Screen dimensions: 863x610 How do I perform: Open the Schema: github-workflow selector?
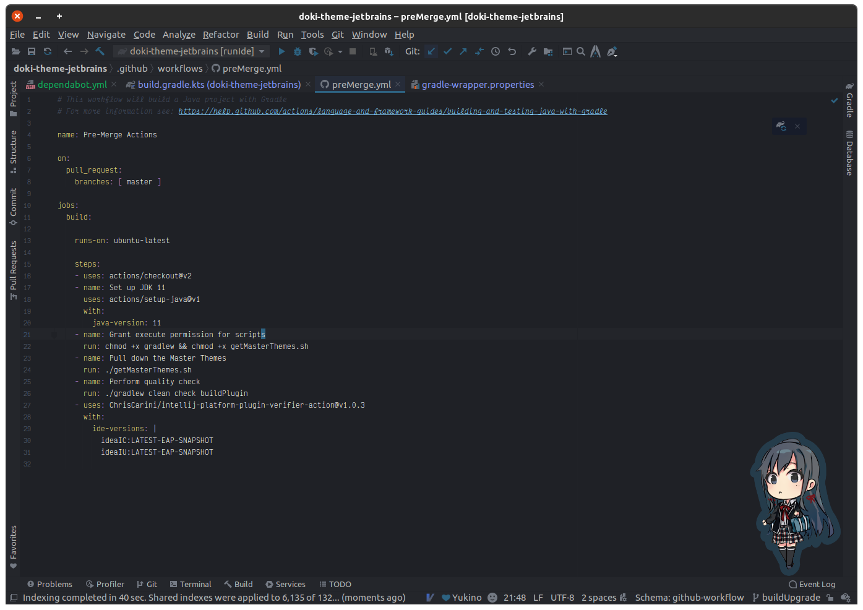(689, 598)
